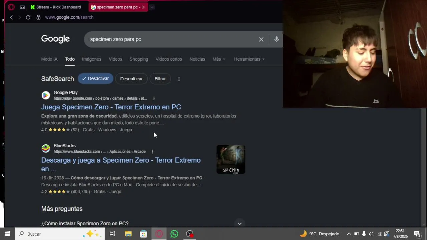Open OBS Studio from the taskbar
The height and width of the screenshot is (240, 427).
click(x=190, y=234)
